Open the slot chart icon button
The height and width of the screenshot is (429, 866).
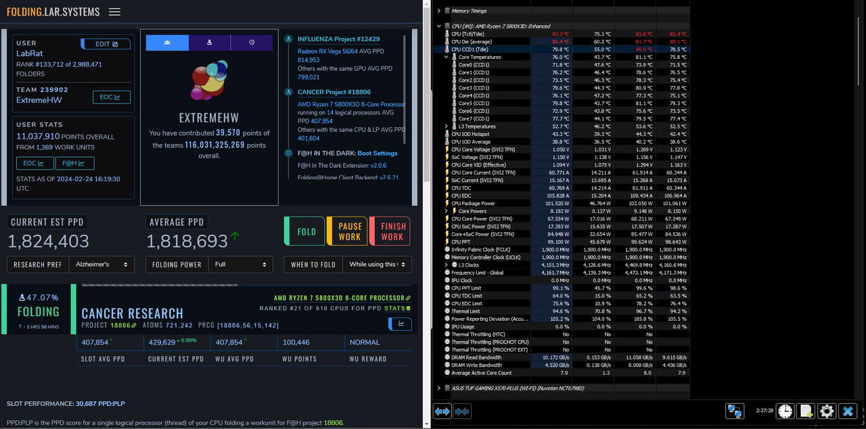click(x=400, y=324)
